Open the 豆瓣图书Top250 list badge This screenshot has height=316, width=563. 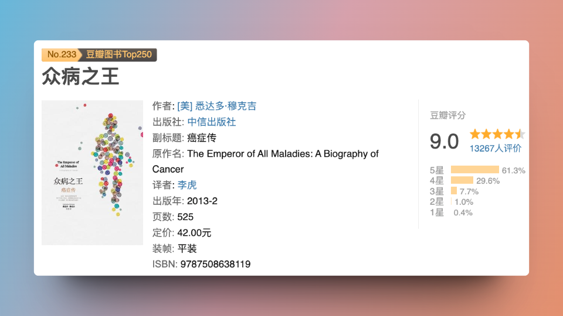119,54
